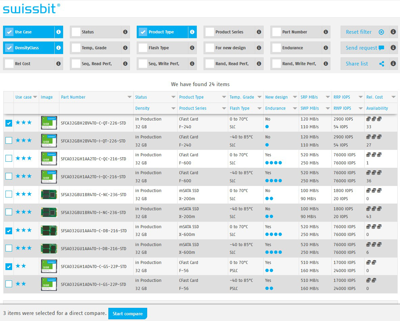Viewport: 400px width, 321px height.
Task: Uncheck the Product Type filter
Action: click(143, 32)
